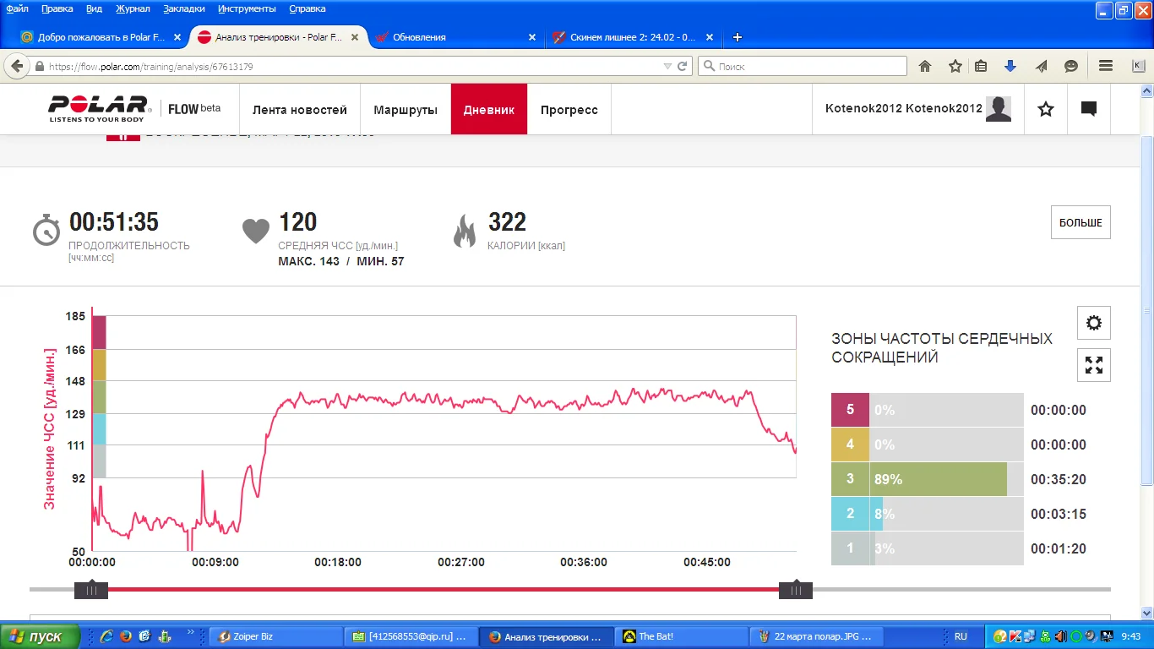1154x649 pixels.
Task: Open the favorites star icon in Polar header
Action: (1046, 109)
